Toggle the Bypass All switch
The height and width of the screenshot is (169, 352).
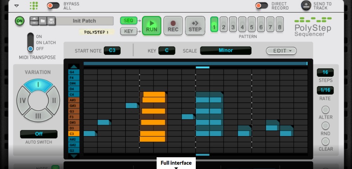coord(53,5)
